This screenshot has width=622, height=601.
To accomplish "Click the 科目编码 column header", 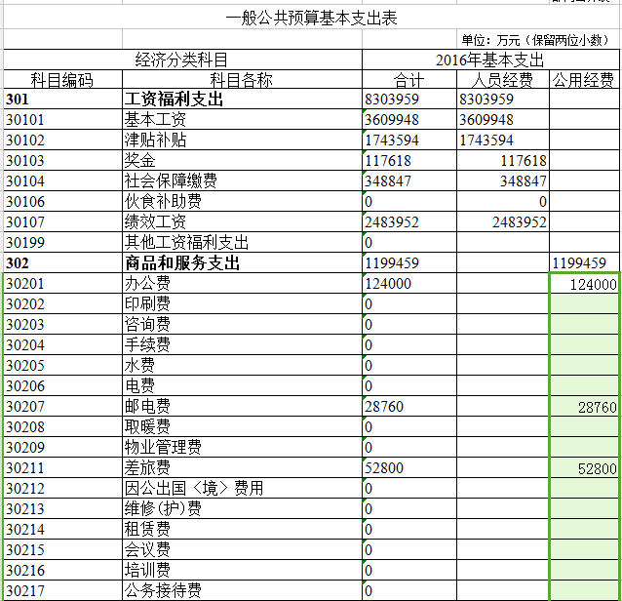I will (x=62, y=80).
